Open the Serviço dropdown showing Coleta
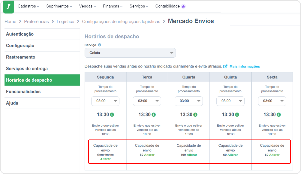The image size is (301, 174). 130,53
